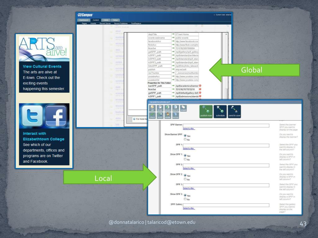318x238 pixels.
Task: Open the Assets submenu item
Action: 93,24
